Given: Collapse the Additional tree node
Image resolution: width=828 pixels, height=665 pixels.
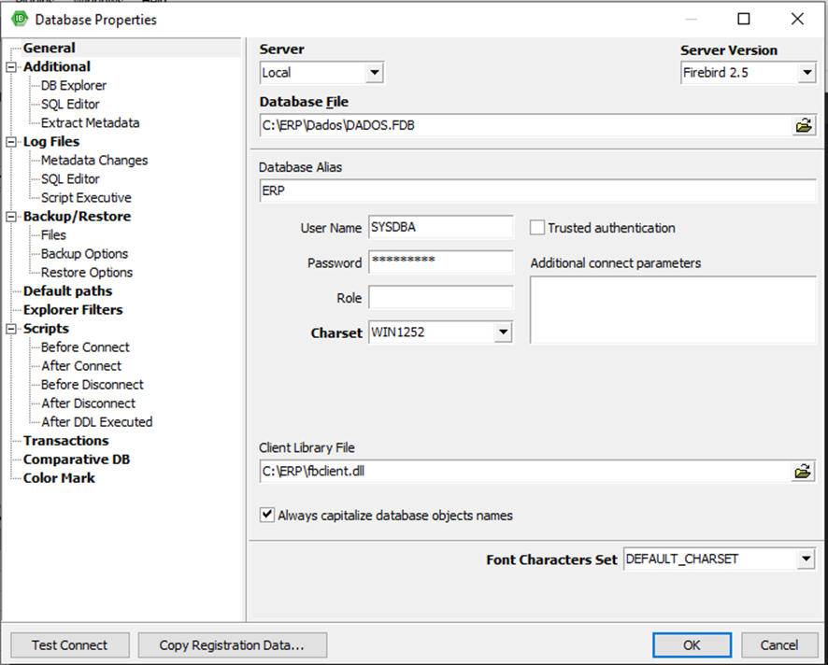Looking at the screenshot, I should pyautogui.click(x=10, y=67).
